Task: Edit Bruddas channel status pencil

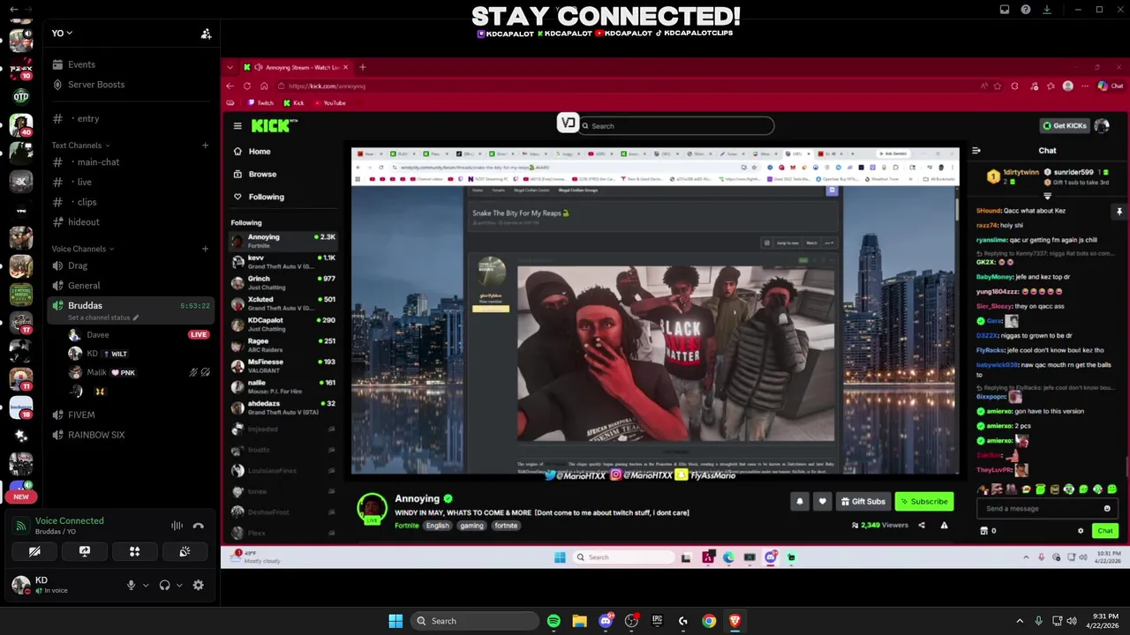Action: click(135, 317)
